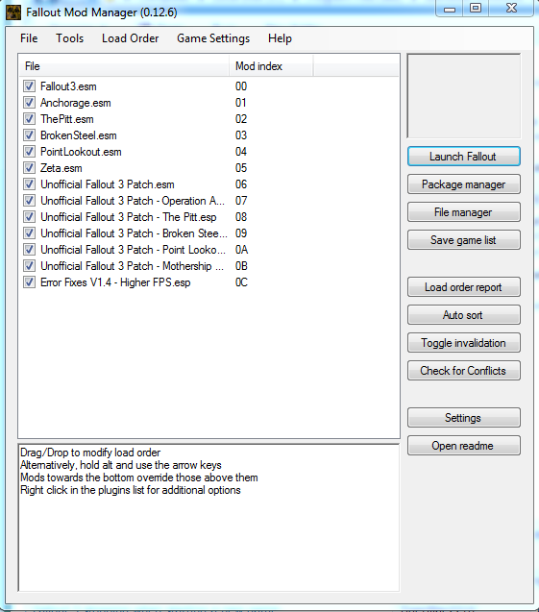
Task: Select Unofficial Patch - The Pitt.esp entry
Action: coord(129,217)
